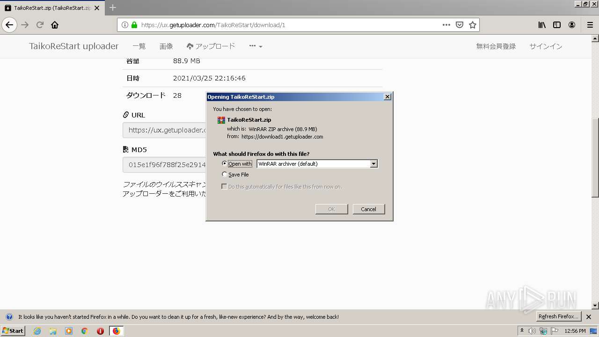
Task: Open the Firefox hamburger menu
Action: (x=590, y=25)
